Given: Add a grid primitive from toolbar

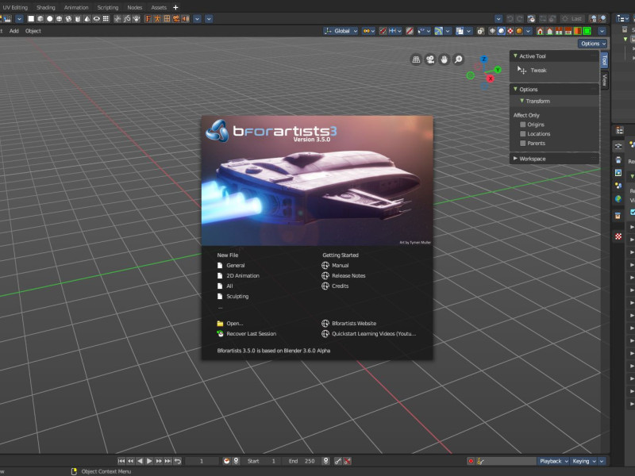Looking at the screenshot, I should pos(106,18).
